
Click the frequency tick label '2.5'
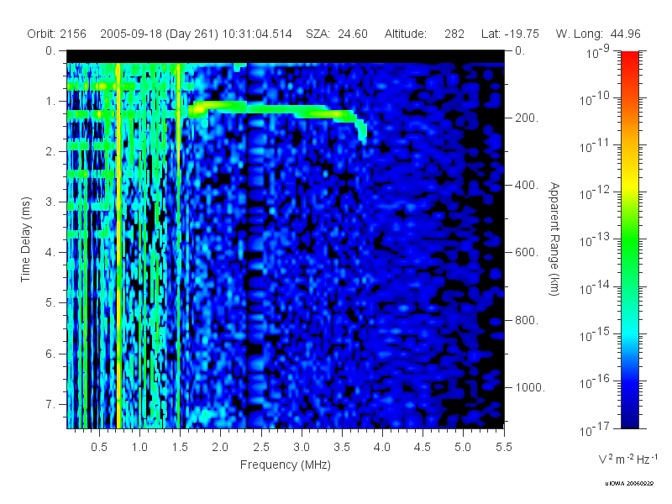point(261,447)
